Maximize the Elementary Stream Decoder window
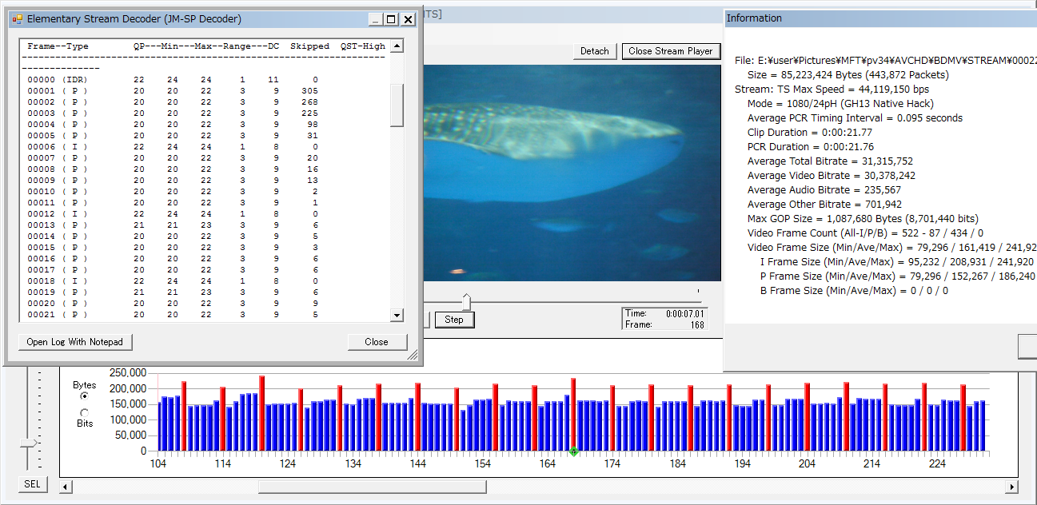Image resolution: width=1037 pixels, height=505 pixels. click(x=391, y=19)
